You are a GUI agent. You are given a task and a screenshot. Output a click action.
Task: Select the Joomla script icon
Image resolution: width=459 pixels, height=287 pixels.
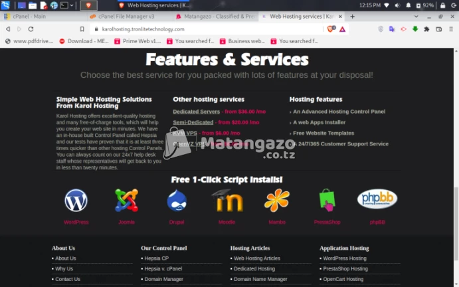[x=126, y=201]
